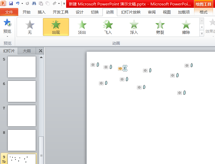This screenshot has width=215, height=164.
Task: Open the 文件 (File) menu
Action: [9, 12]
